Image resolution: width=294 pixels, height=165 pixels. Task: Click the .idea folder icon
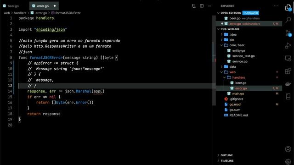pyautogui.click(x=226, y=34)
